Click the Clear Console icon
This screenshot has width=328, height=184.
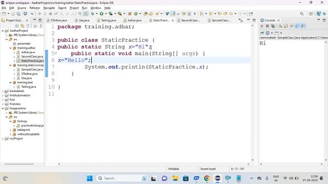pyautogui.click(x=280, y=26)
